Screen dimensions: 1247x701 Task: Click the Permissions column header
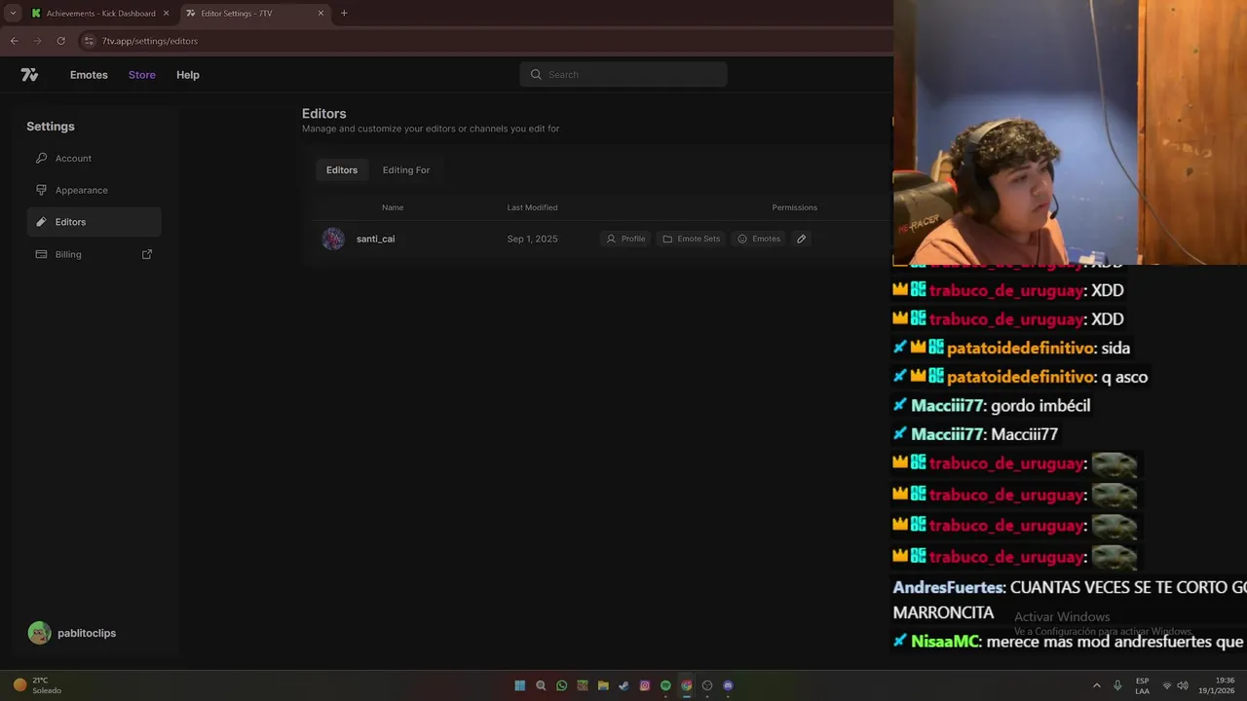pyautogui.click(x=795, y=207)
